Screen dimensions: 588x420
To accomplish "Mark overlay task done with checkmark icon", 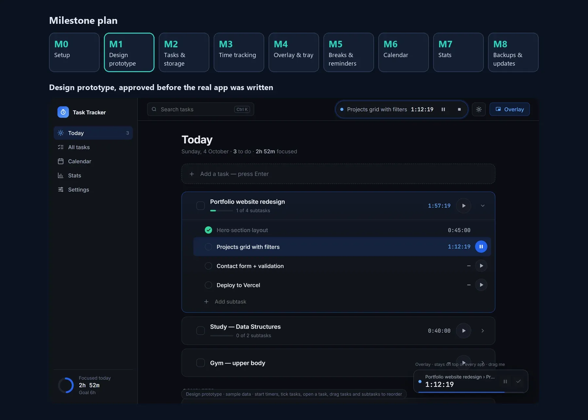I will (x=518, y=381).
